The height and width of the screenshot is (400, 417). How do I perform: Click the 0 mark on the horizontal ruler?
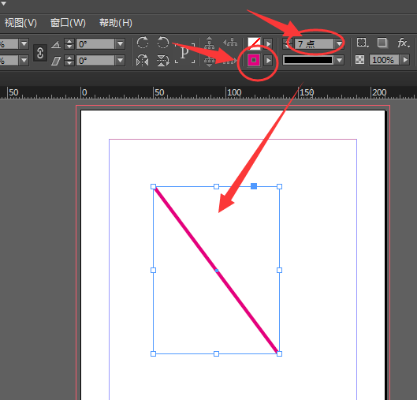(84, 92)
